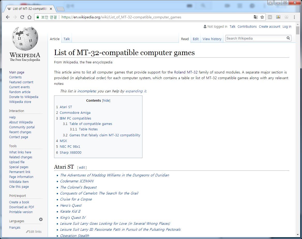
Task: Select the List of MT-32 browser tab
Action: pos(30,9)
